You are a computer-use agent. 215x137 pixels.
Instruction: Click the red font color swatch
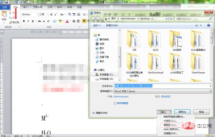[x=67, y=21]
